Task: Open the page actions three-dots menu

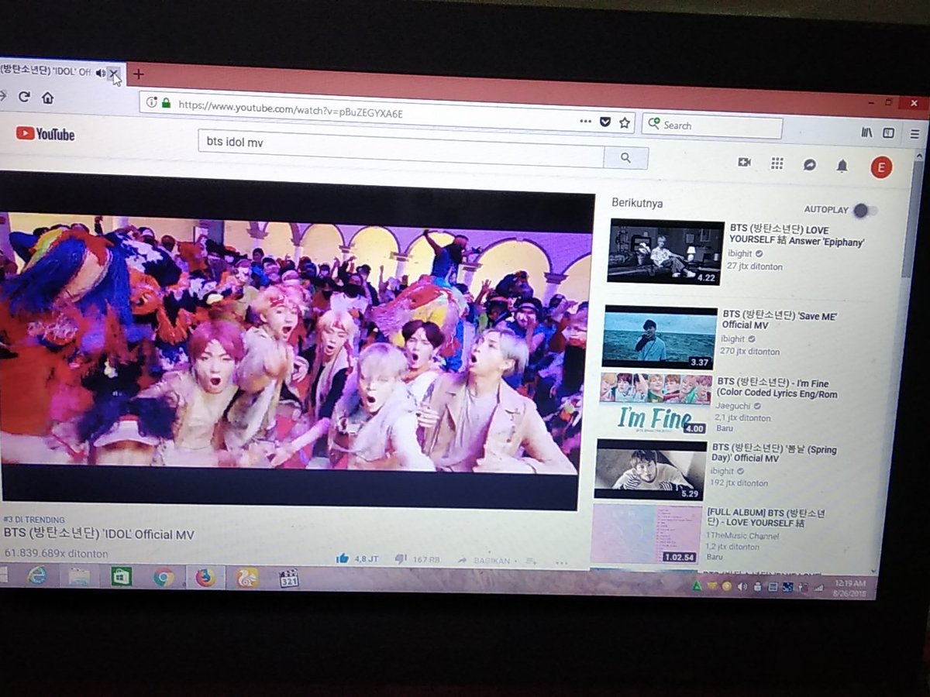Action: (x=586, y=122)
